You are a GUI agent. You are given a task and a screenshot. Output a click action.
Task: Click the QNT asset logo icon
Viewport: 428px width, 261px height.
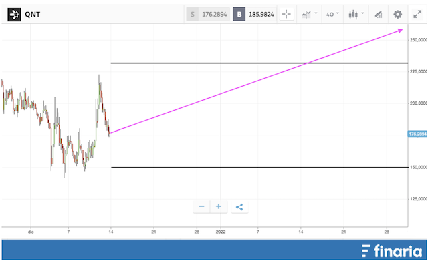pos(14,15)
